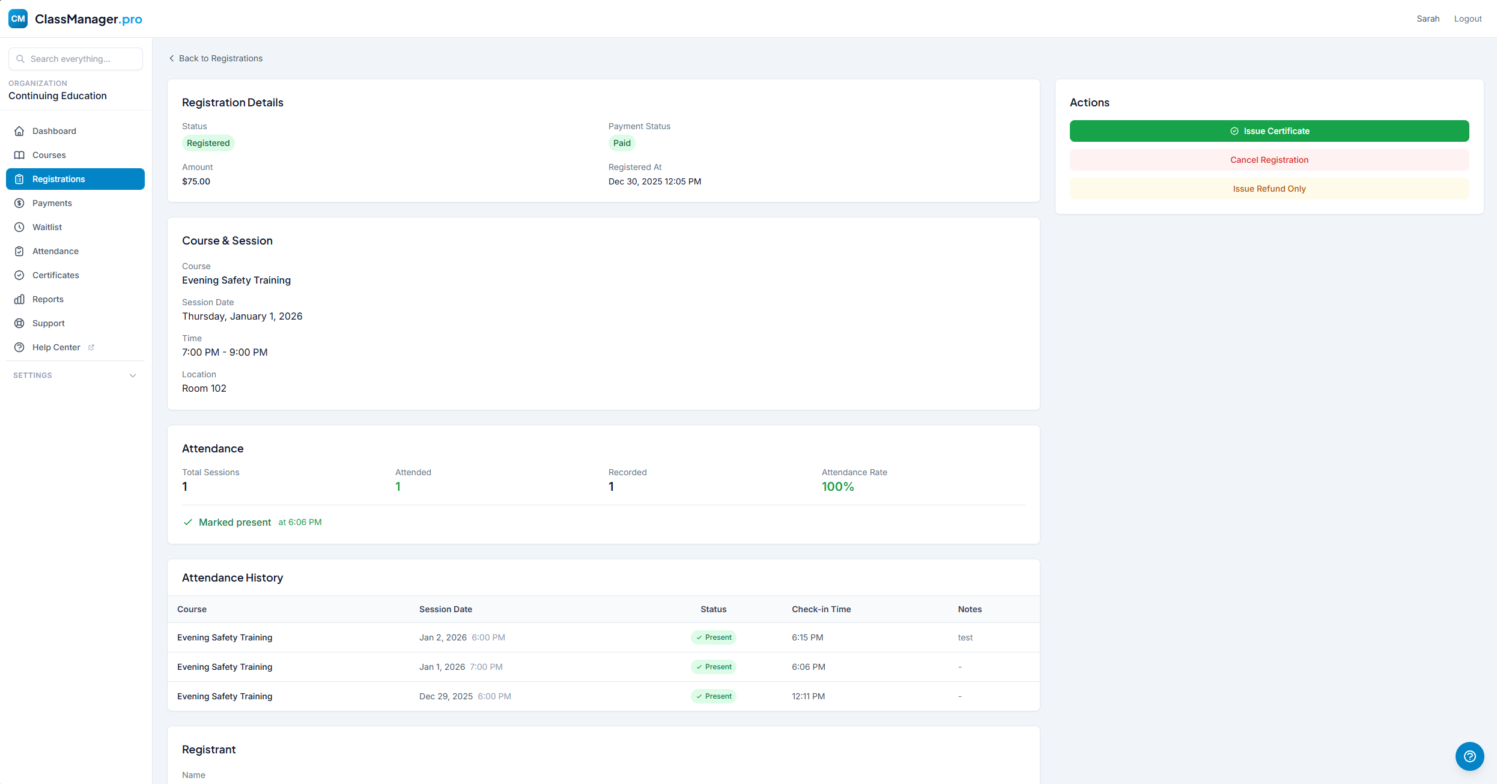1497x784 pixels.
Task: Click the Waitlist clock icon
Action: tap(19, 227)
